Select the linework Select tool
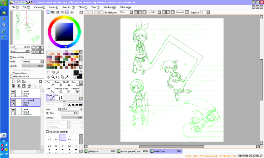The image size is (264, 158). [67, 90]
